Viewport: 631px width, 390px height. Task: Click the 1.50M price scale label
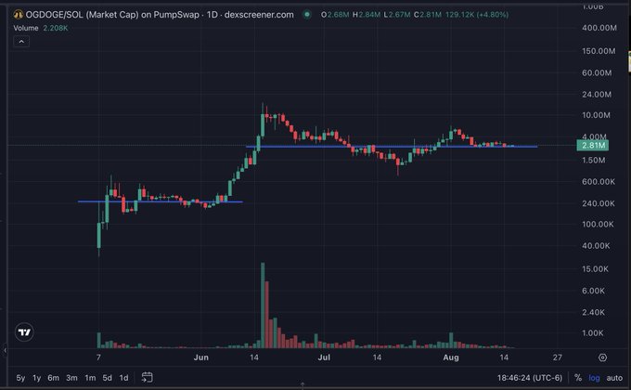tap(594, 161)
